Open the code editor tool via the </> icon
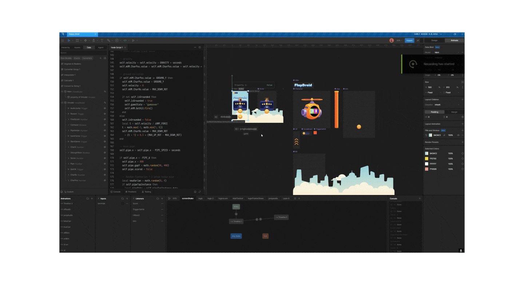The width and height of the screenshot is (524, 285). click(125, 40)
